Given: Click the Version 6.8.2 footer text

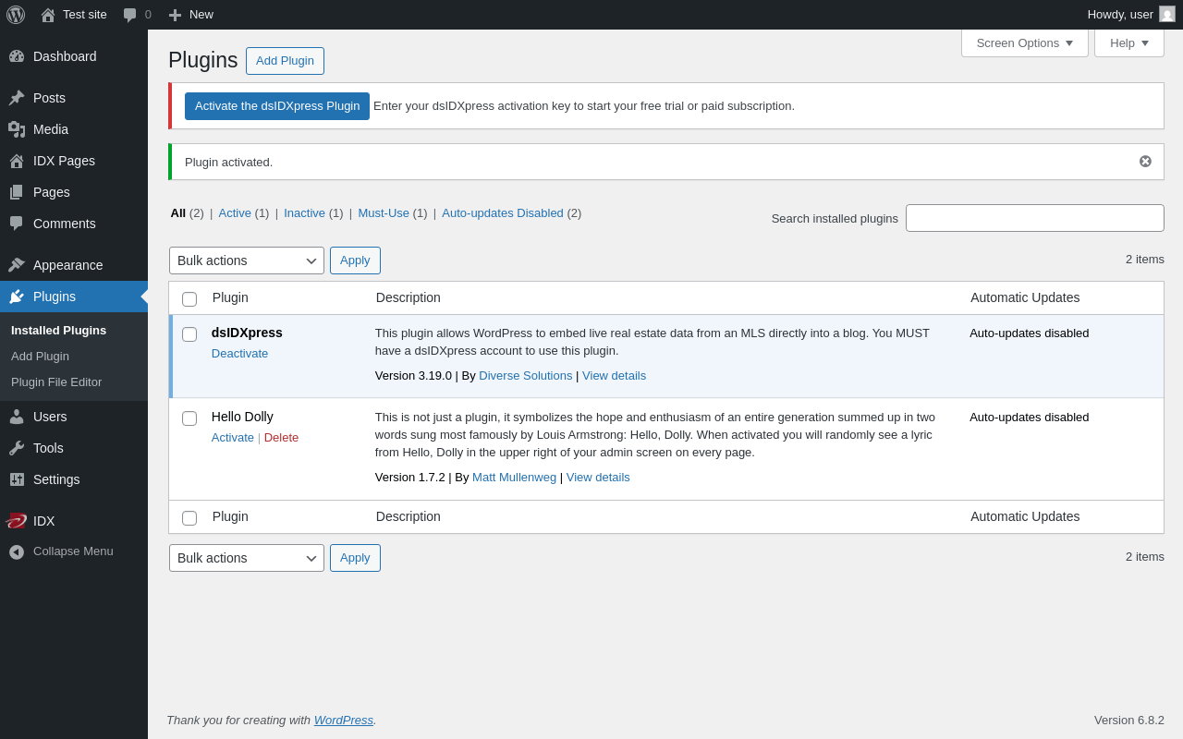Looking at the screenshot, I should [1129, 720].
